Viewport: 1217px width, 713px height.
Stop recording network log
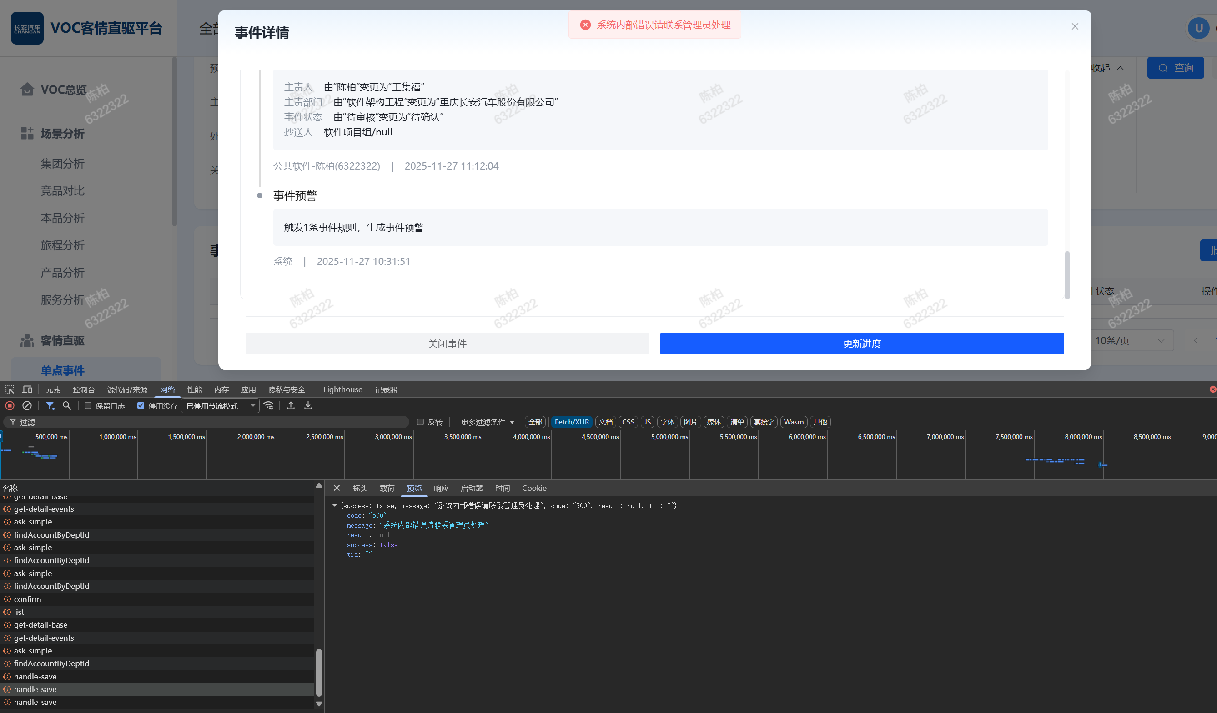pyautogui.click(x=10, y=406)
